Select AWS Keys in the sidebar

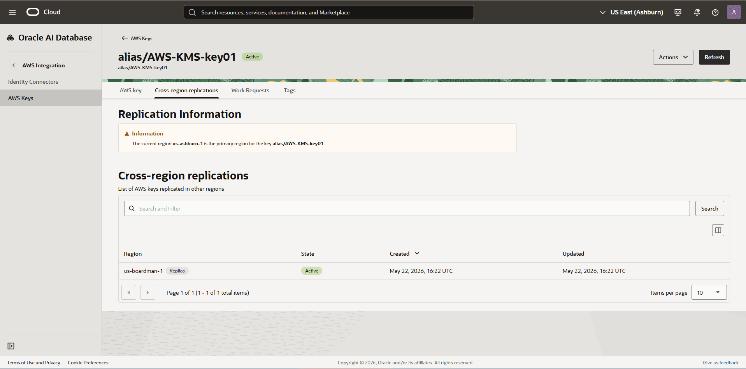coord(51,98)
